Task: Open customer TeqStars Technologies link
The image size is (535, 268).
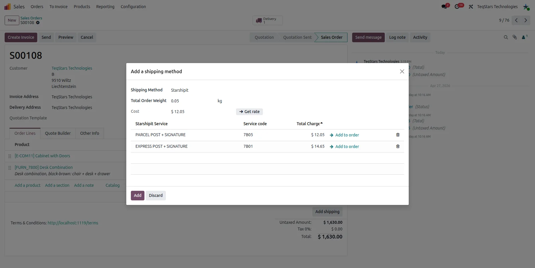Action: pyautogui.click(x=72, y=68)
